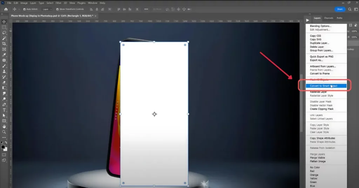Select the Frame tool

pos(4,49)
